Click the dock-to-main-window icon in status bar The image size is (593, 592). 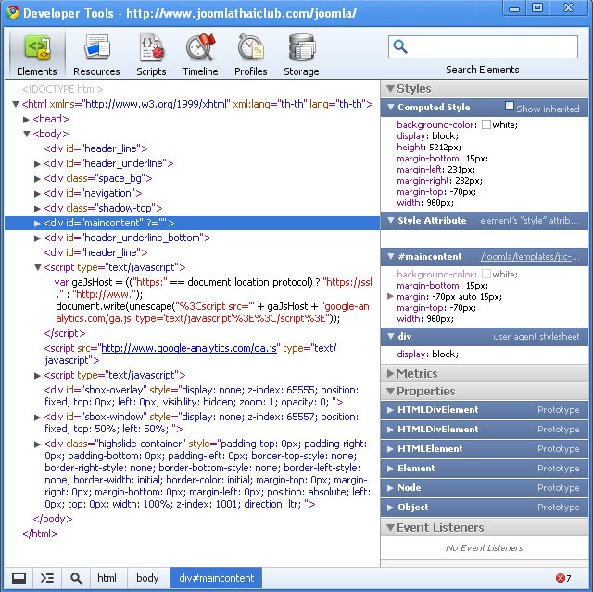(19, 578)
